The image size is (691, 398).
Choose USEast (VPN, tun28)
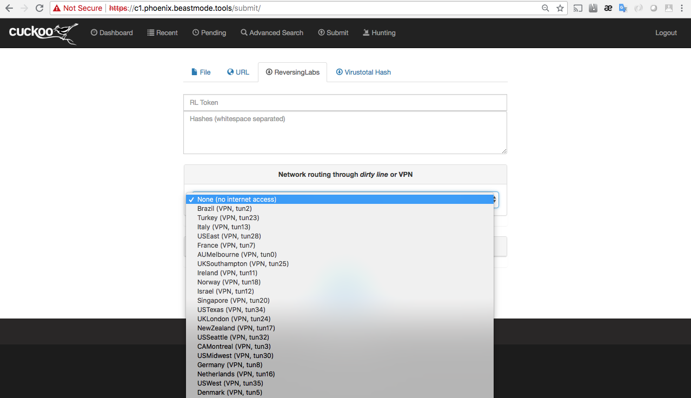coord(340,236)
